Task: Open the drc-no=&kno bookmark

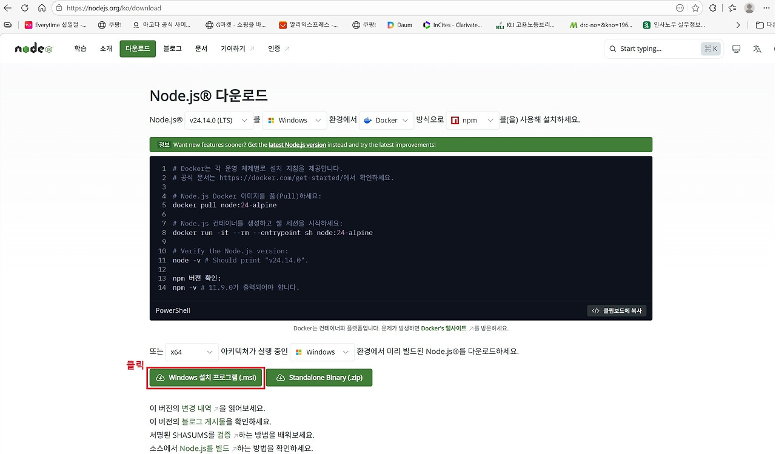Action: tap(601, 25)
